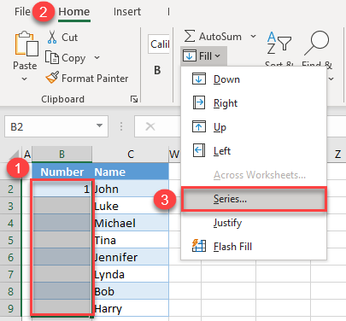The image size is (346, 321).
Task: Select column C header
Action: (x=131, y=155)
